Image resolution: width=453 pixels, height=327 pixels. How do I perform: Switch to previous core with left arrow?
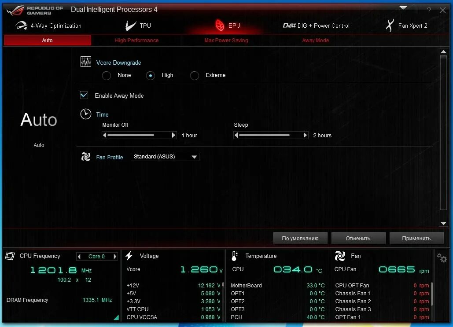pyautogui.click(x=79, y=256)
